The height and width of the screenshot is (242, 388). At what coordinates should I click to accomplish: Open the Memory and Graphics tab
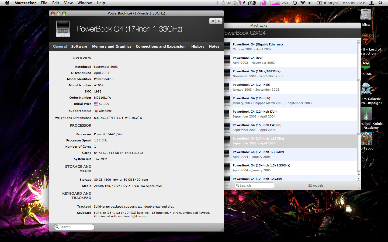click(x=112, y=46)
